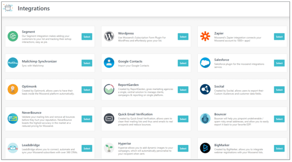The image size is (292, 162).
Task: Click the NeverBounce envelope icon
Action: tap(13, 118)
